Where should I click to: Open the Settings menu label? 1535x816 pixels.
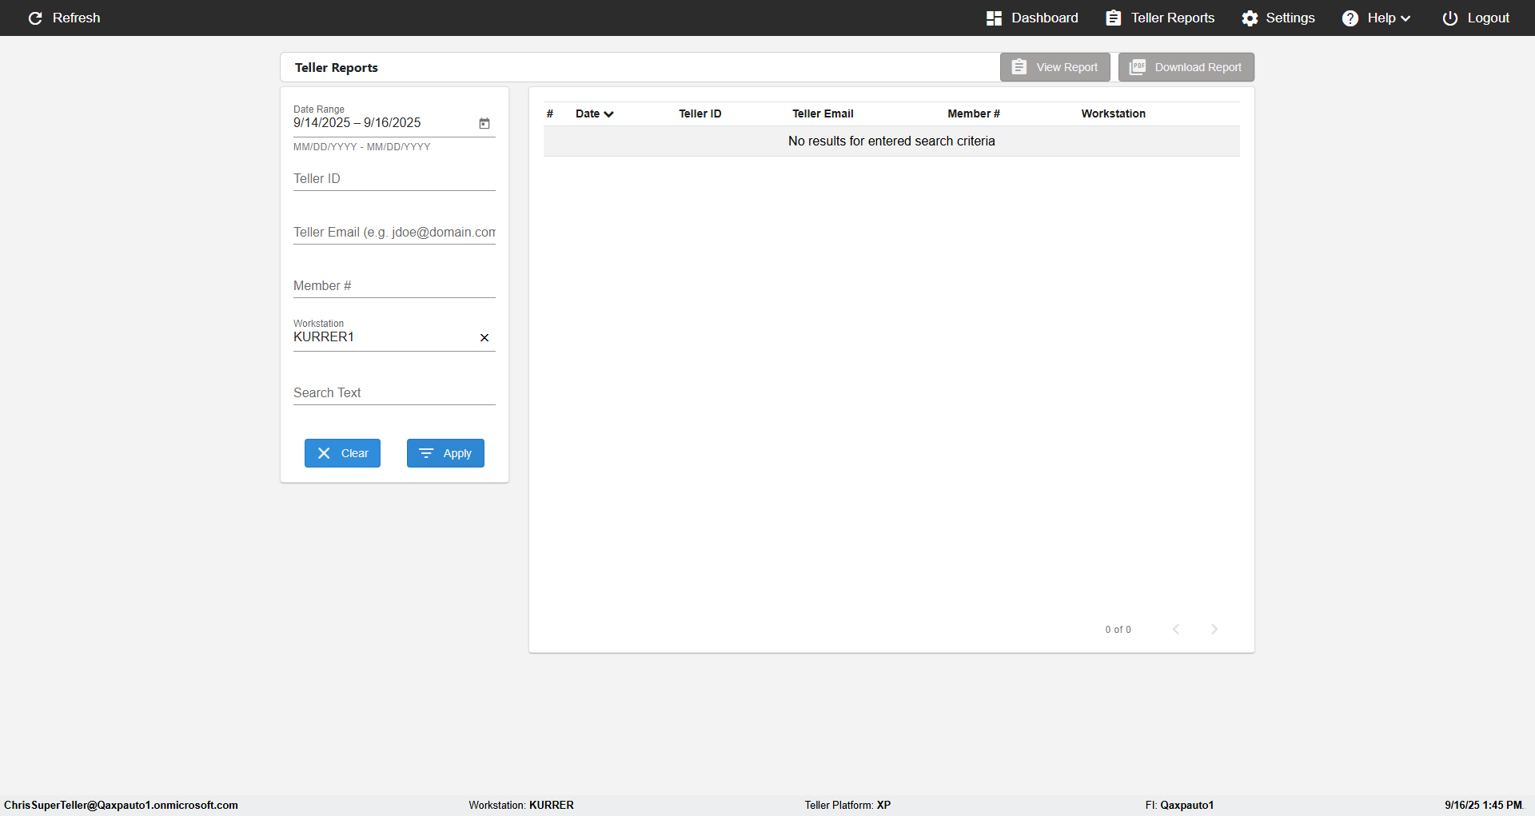point(1290,18)
